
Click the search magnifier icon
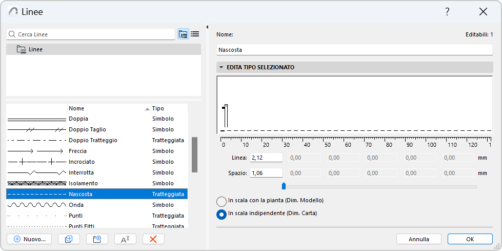[12, 34]
